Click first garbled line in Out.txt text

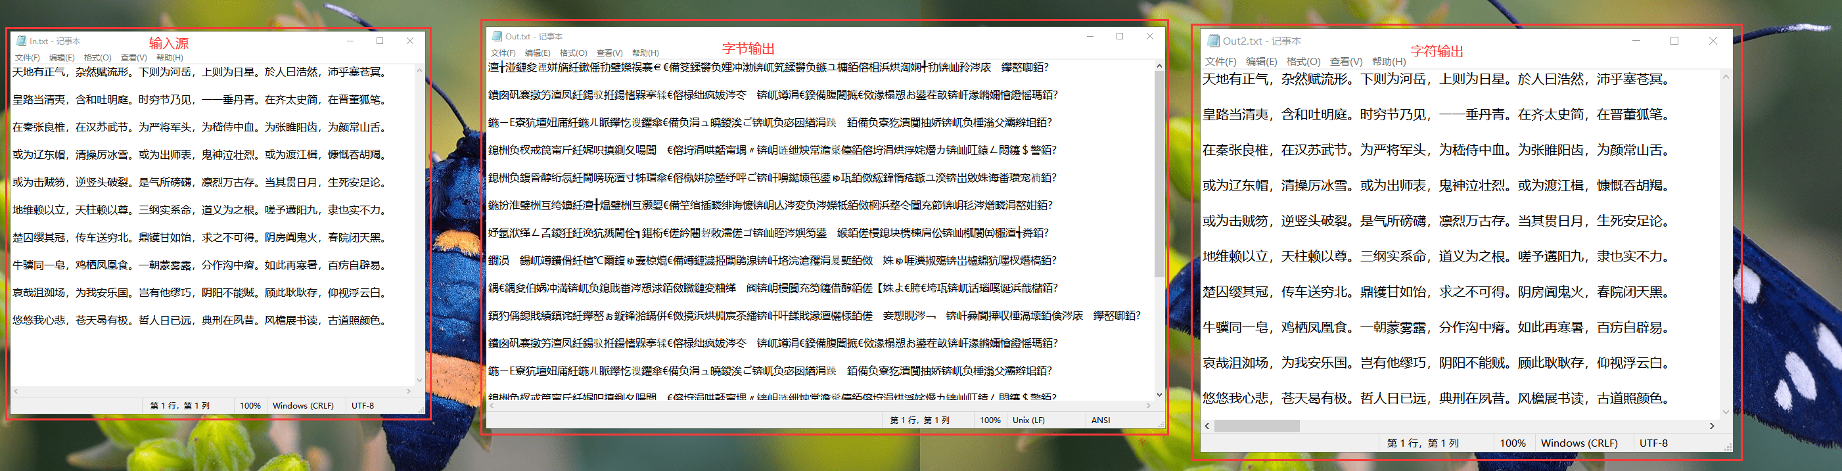coord(769,68)
